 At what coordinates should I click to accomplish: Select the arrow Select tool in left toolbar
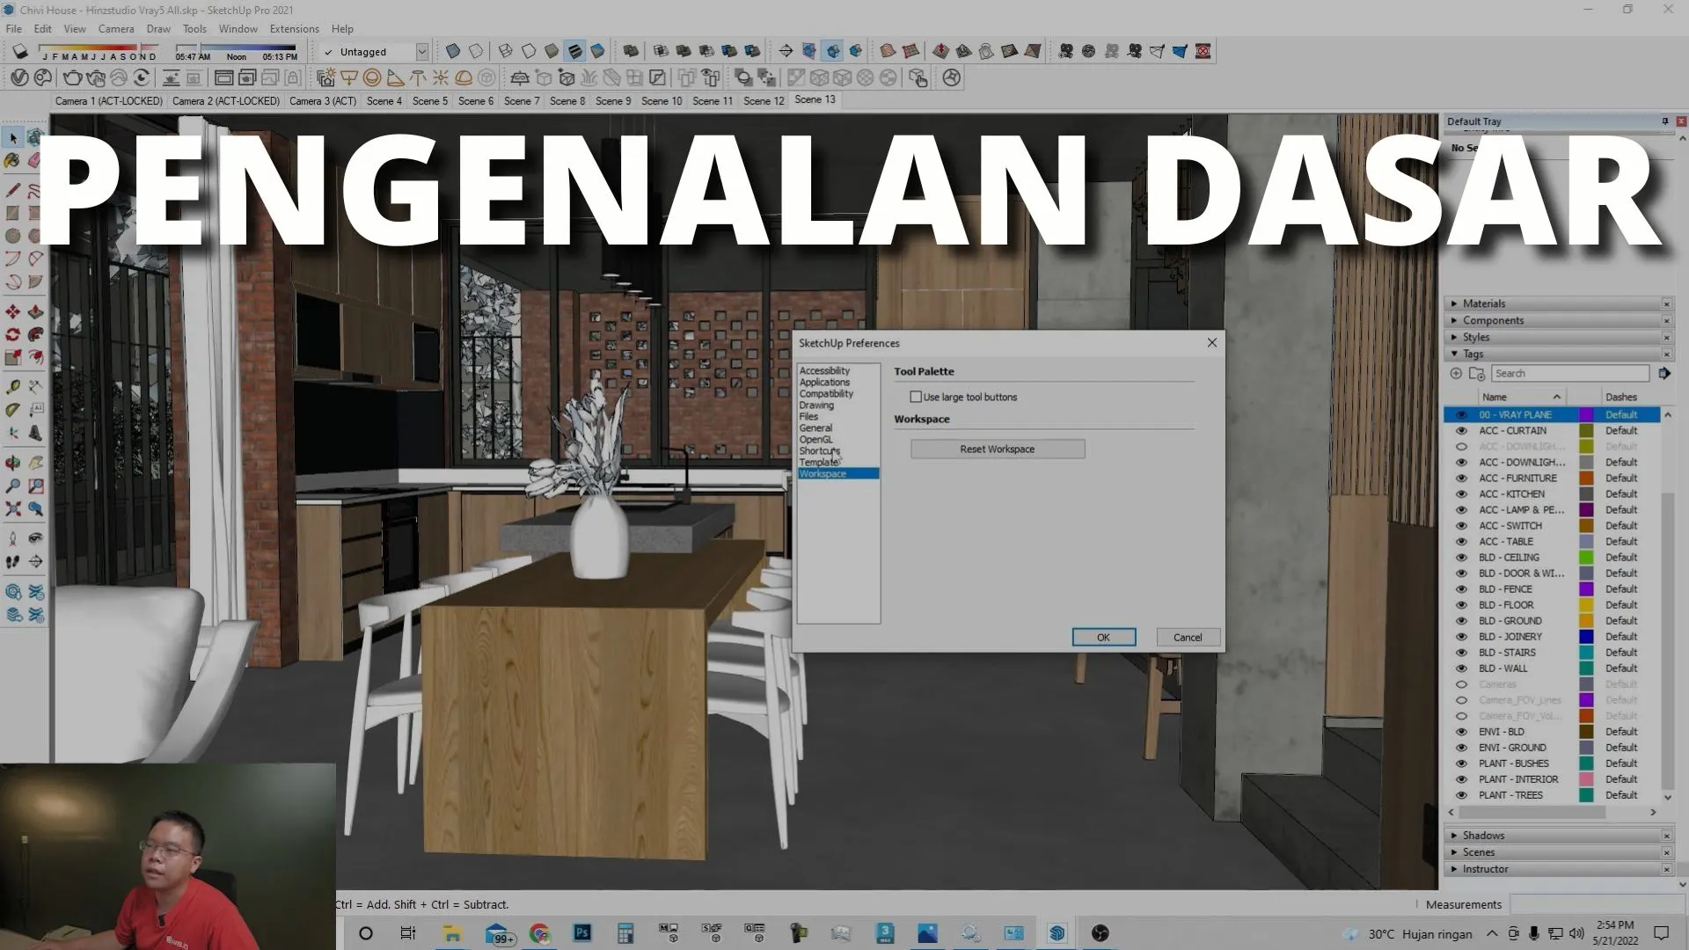[x=13, y=137]
